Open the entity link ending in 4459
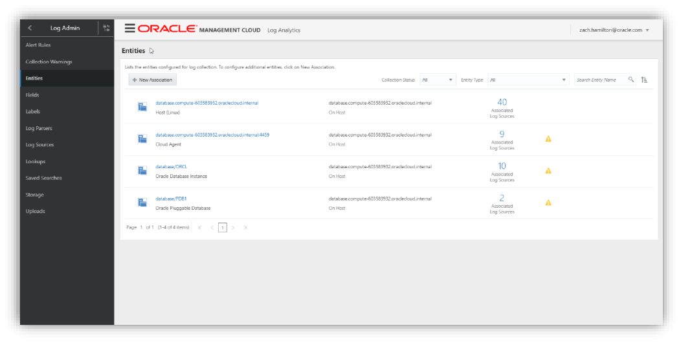The image size is (681, 343). point(212,135)
